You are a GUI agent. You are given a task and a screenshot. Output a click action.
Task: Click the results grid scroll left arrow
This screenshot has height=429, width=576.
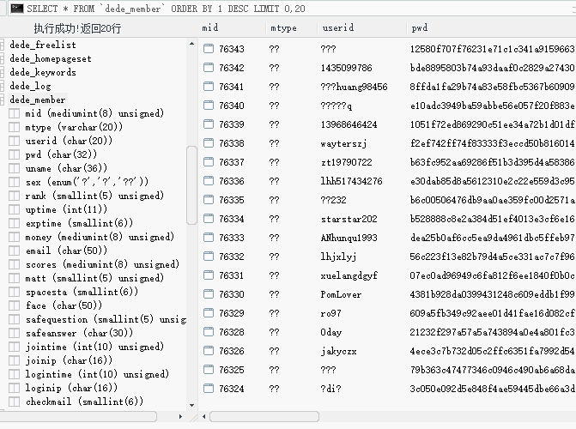pos(204,416)
